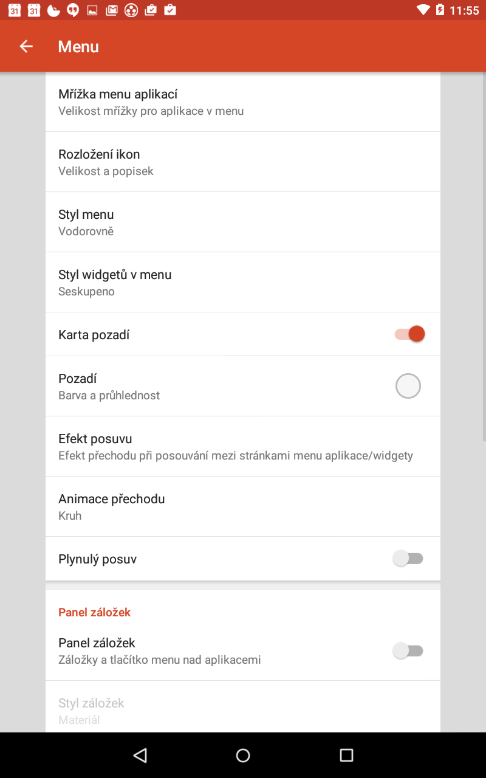Tap the back arrow in the Menu header
Viewport: 486px width, 778px height.
point(26,46)
